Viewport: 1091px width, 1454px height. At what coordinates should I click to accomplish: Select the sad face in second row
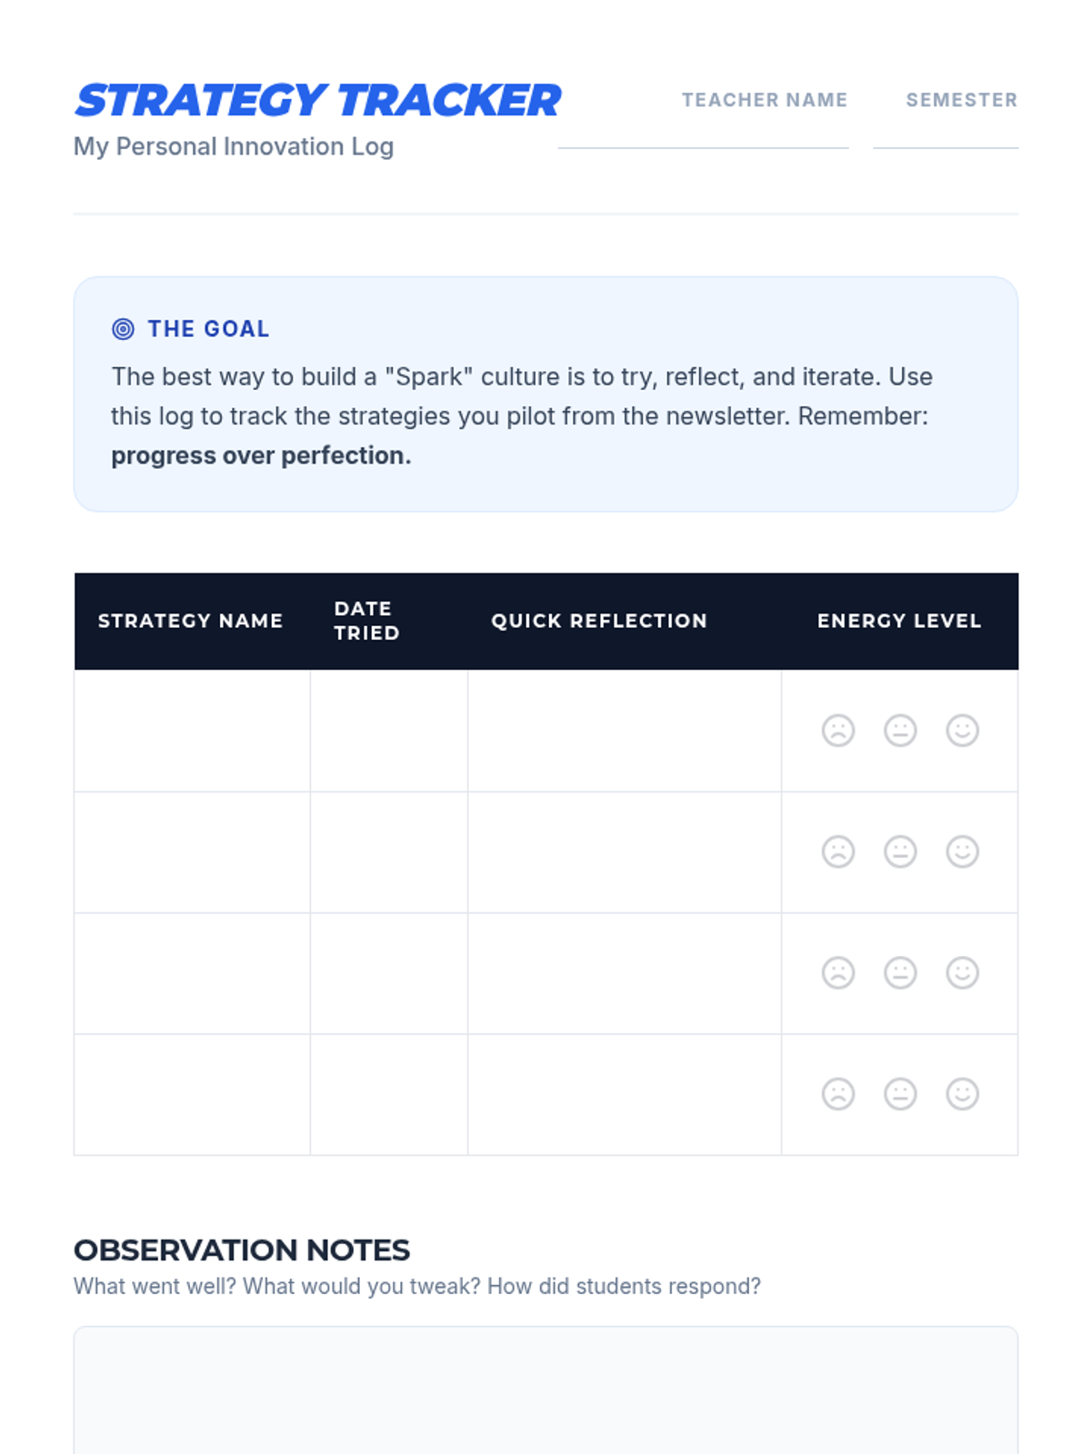pos(838,851)
